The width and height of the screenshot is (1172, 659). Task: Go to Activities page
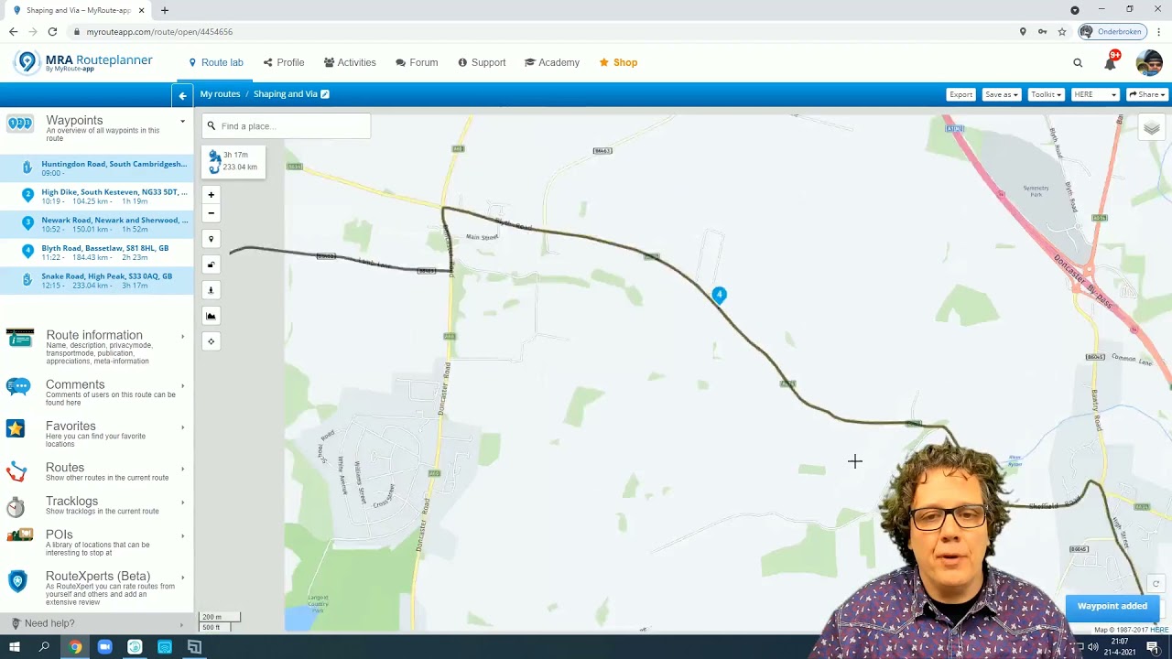click(350, 62)
